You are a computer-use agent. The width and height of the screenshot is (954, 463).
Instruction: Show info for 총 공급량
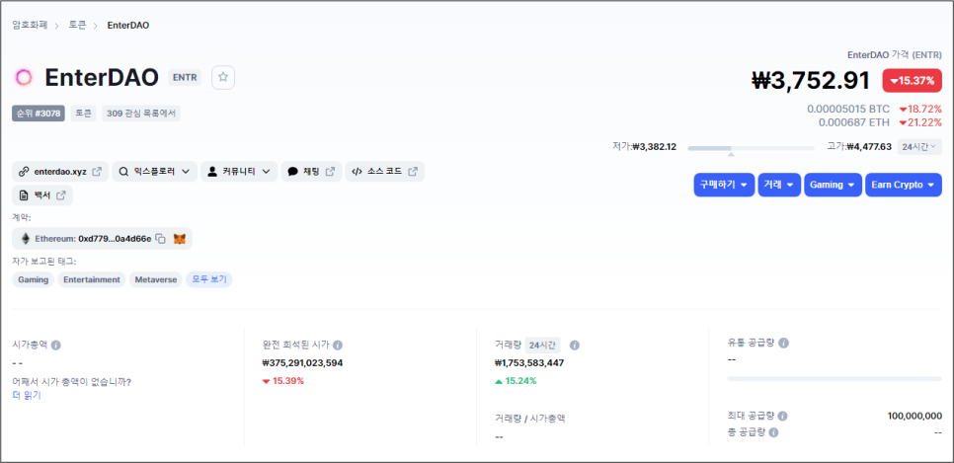tap(773, 432)
